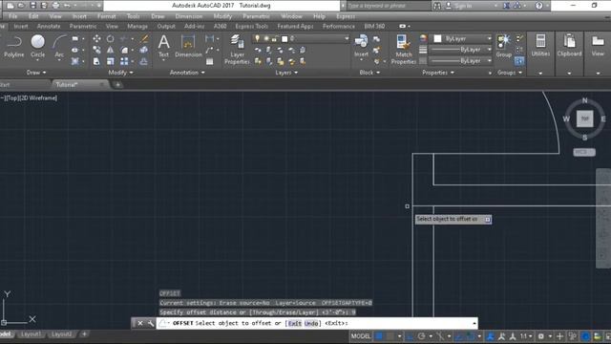
Task: Select the Erase tool in Modify panel
Action: (144, 38)
